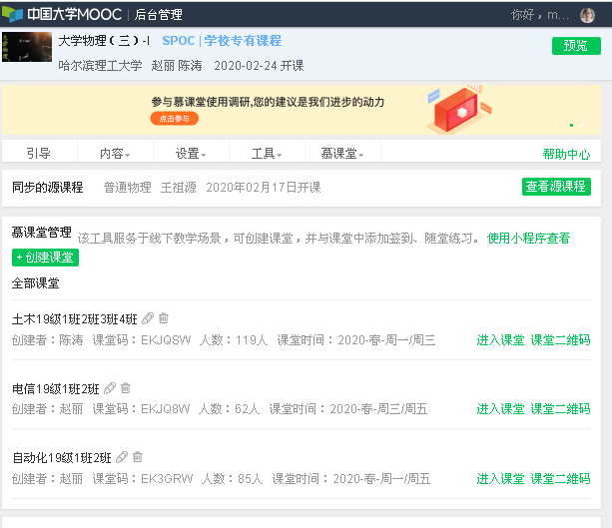The image size is (612, 528).
Task: Click trash icon beside 自动化19级1班2班
Action: pos(138,457)
